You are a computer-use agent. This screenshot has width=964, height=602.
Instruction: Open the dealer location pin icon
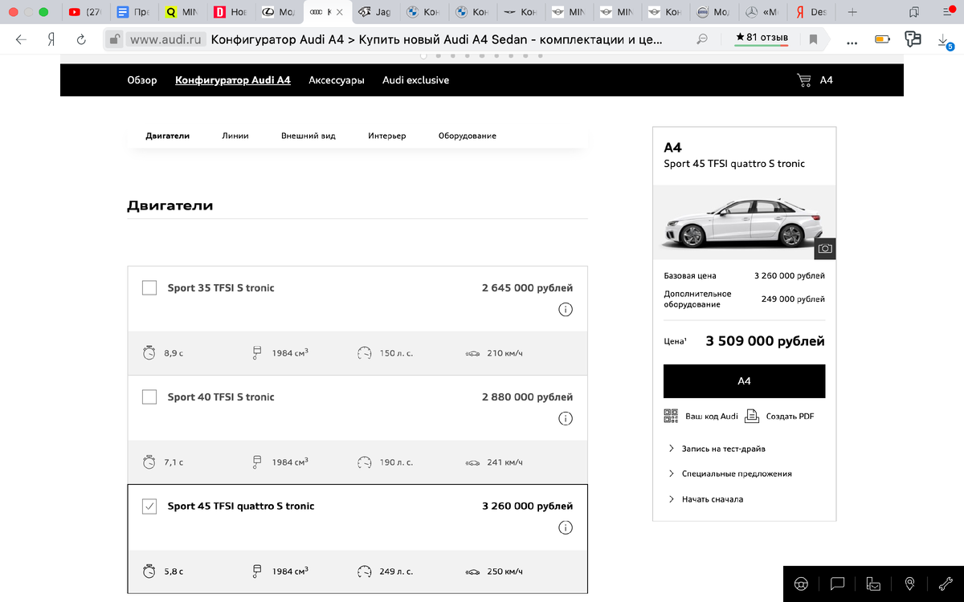(x=909, y=584)
